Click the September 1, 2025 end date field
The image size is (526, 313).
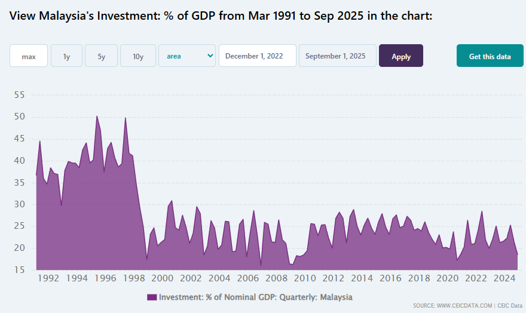coord(338,56)
